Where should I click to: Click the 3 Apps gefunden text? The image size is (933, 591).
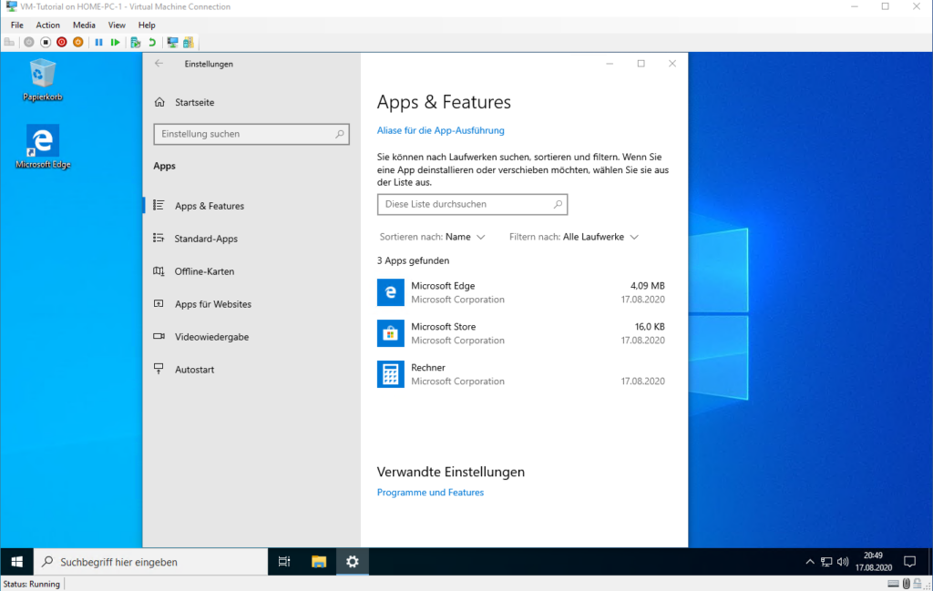click(413, 260)
